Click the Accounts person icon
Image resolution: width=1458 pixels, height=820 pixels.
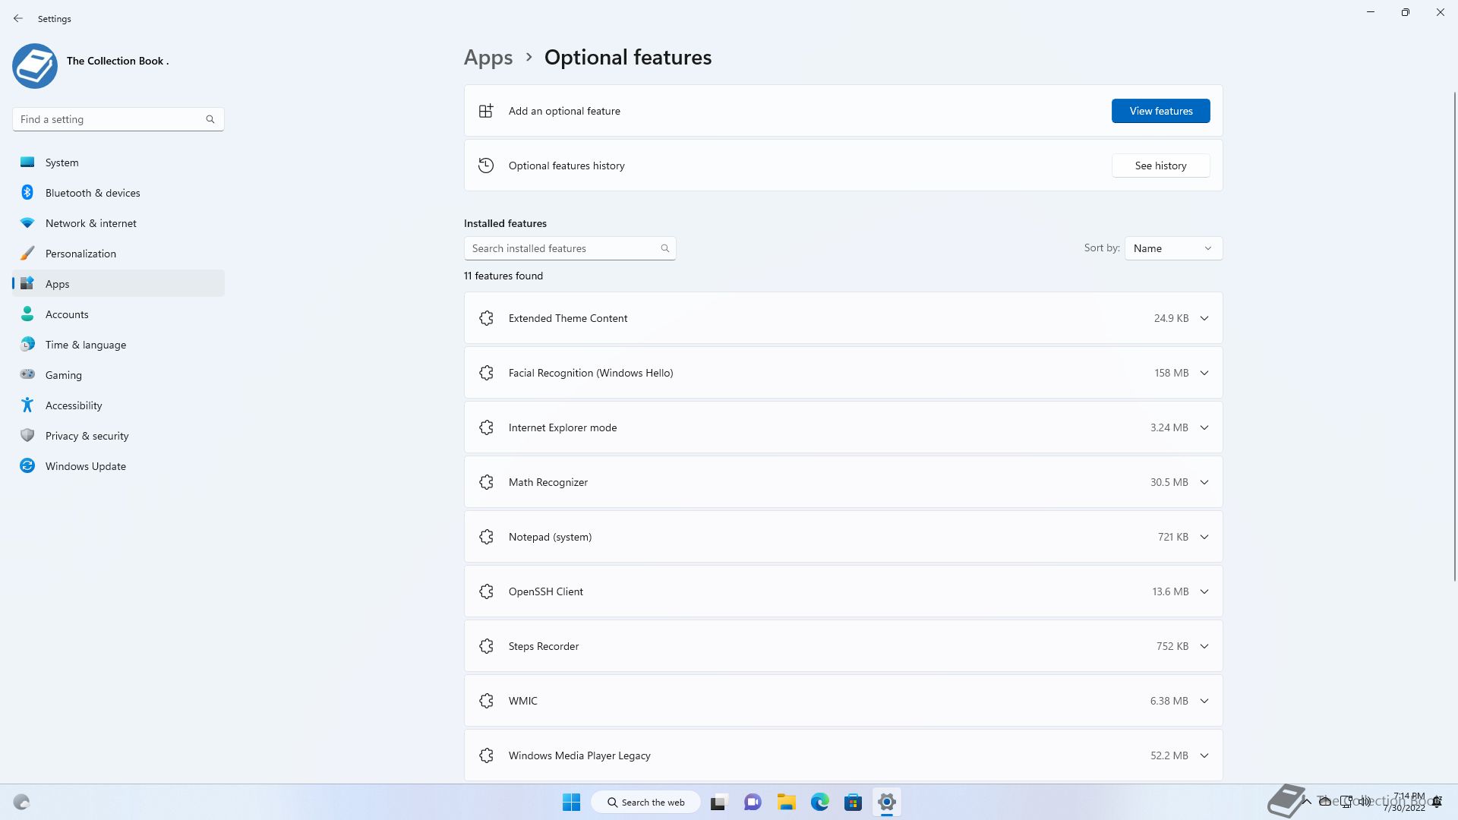27,314
